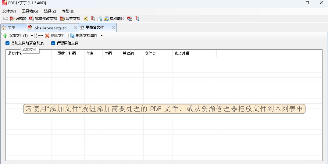Screen dimensions: 328x164
Task: Expand the 添加文件 dropdown arrow
Action: click(32, 36)
